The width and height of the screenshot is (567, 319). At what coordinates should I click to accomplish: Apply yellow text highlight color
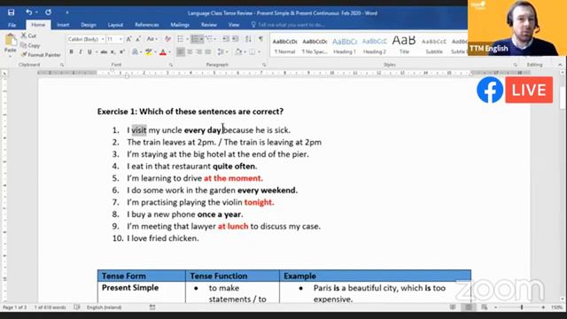pyautogui.click(x=149, y=52)
